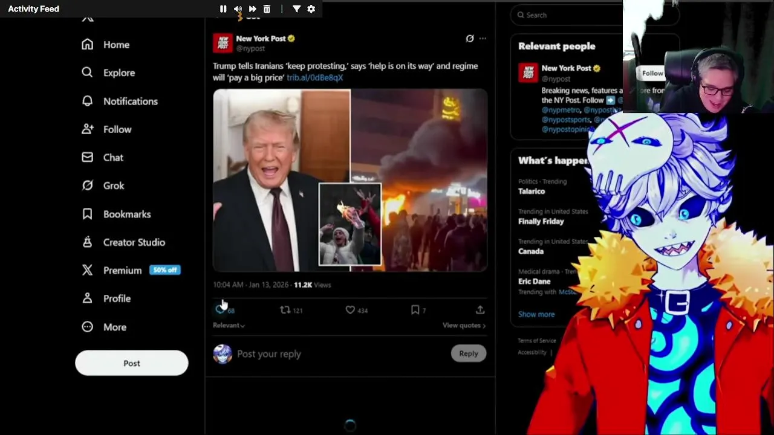Open the trib.al/0dBe8qX link

point(315,77)
